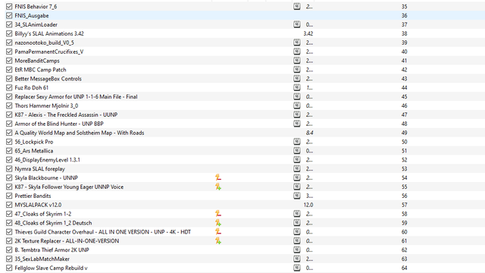Select 48_Cloaks of Skyrim 1_2 Deutsch name
Viewport: 485px width, 273px height.
click(53, 223)
